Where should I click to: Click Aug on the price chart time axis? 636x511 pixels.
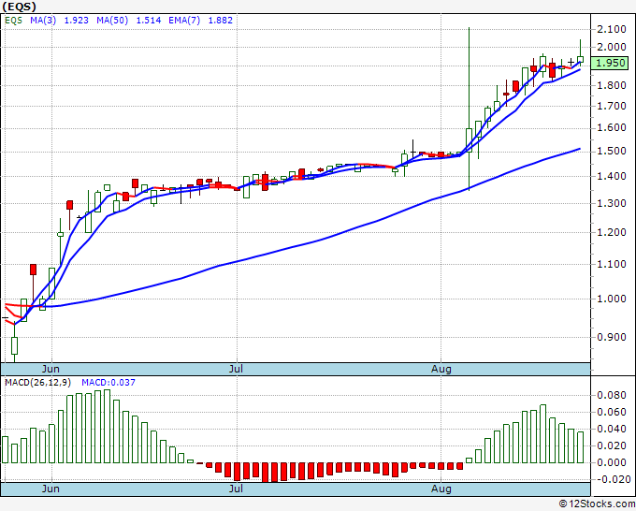pyautogui.click(x=441, y=369)
